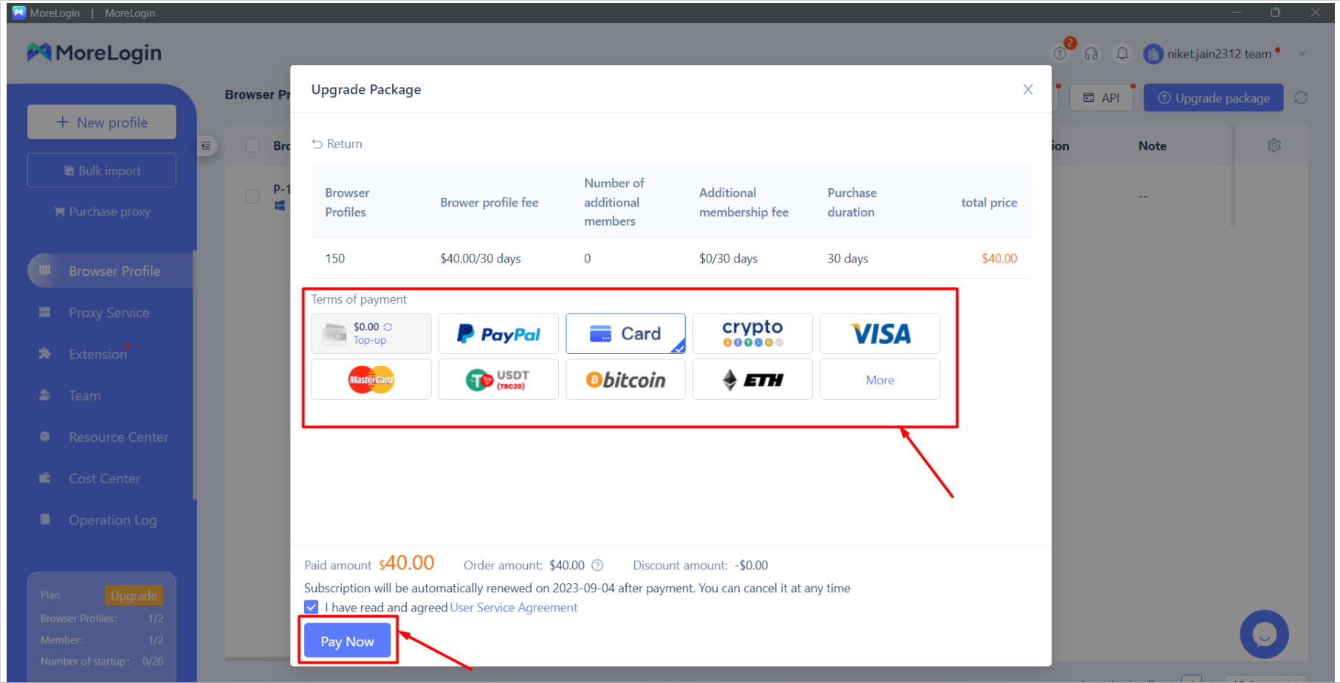Return to previous upgrade step

pos(337,144)
